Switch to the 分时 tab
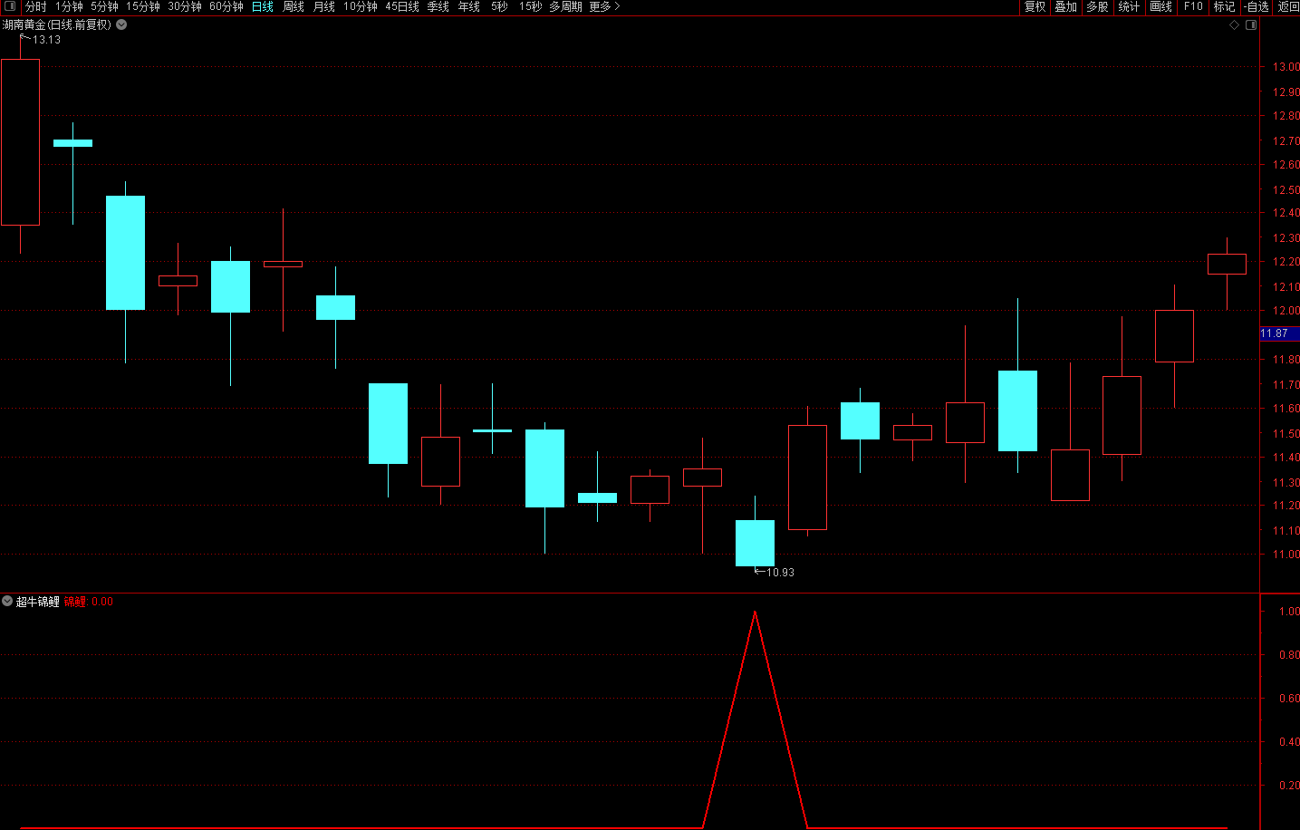 pos(35,6)
